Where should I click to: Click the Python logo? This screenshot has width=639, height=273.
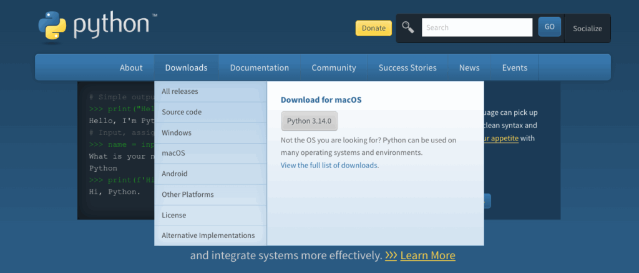coord(97,26)
